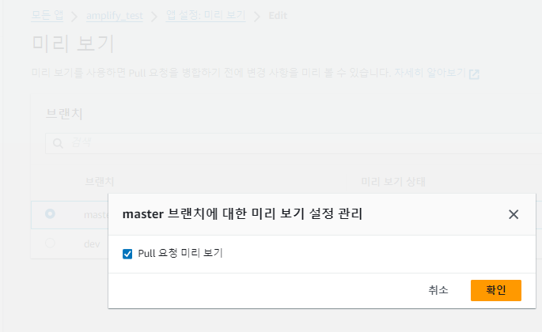Select the dev branch radio button
The width and height of the screenshot is (542, 332).
[51, 243]
